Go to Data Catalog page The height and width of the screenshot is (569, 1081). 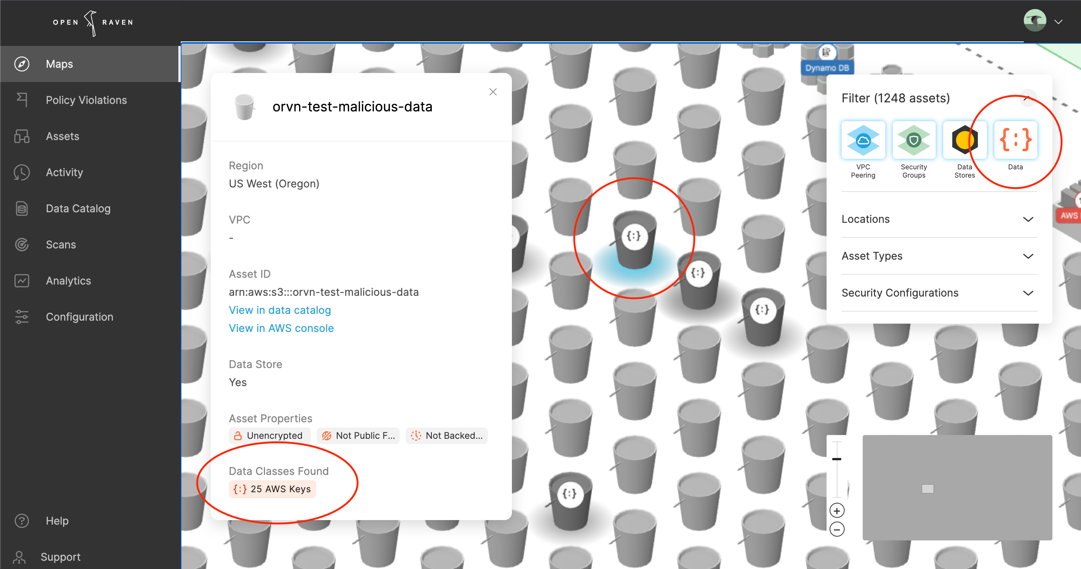tap(78, 208)
